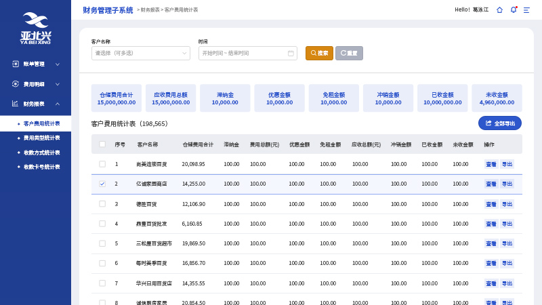The image size is (542, 305).
Task: Click the 财务管理子系统 title
Action: click(x=108, y=10)
